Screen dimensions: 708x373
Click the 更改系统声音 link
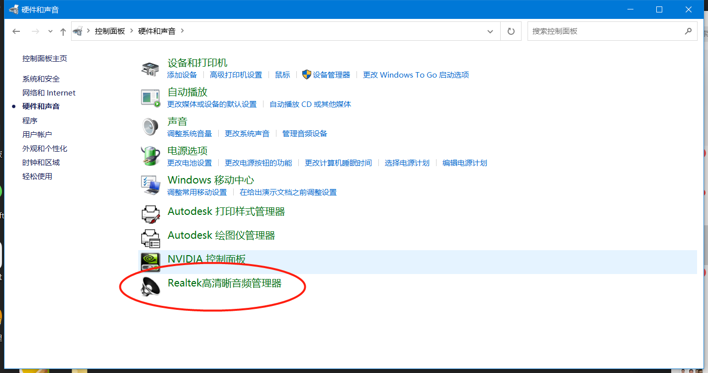point(247,134)
